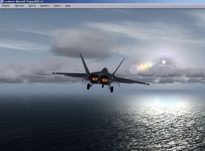Open the World menu
Image resolution: width=205 pixels, height=151 pixels.
(x=32, y=6)
